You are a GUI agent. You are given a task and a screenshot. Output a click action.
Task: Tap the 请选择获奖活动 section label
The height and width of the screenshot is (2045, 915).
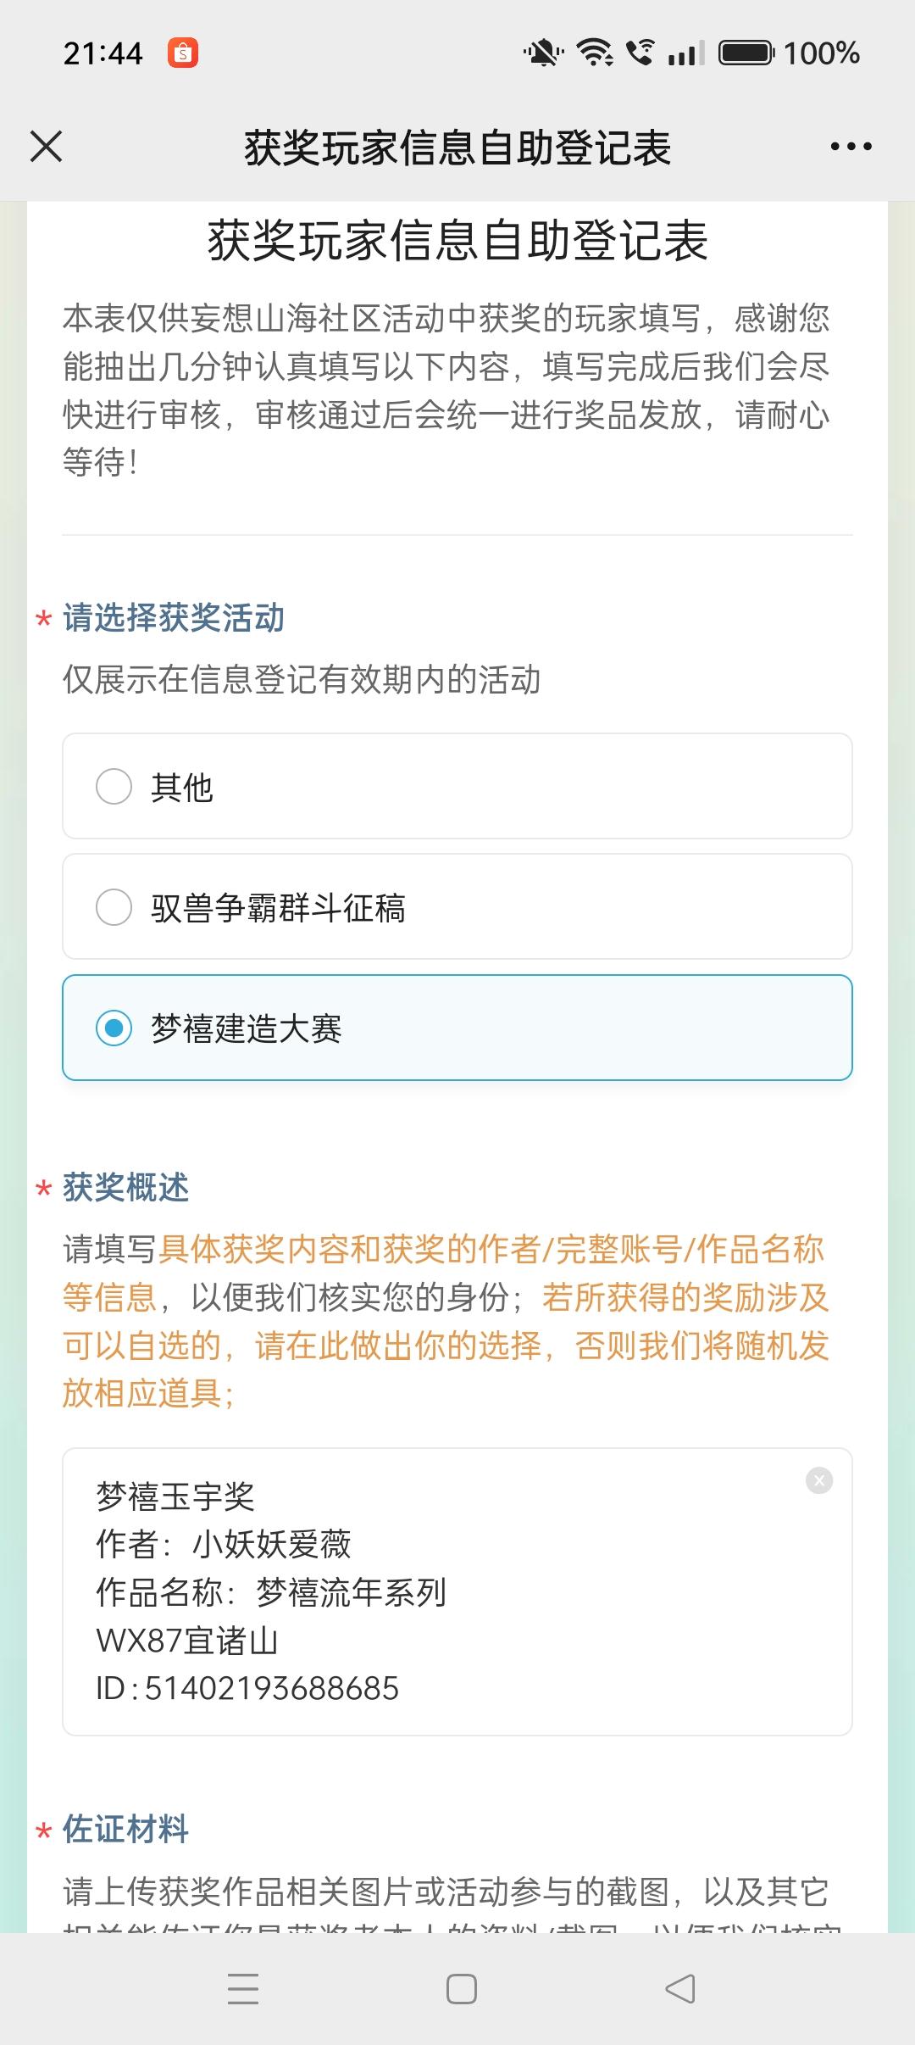[174, 618]
